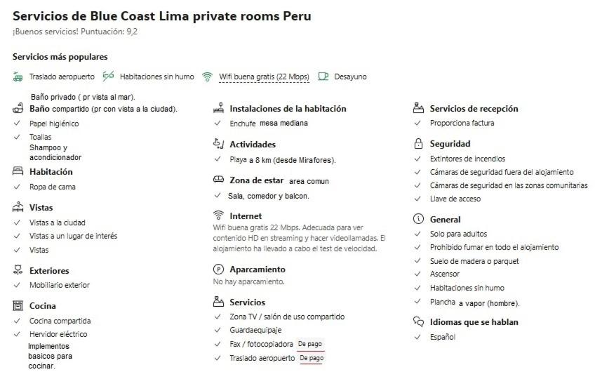The height and width of the screenshot is (372, 595).
Task: Click the checkmark next to Guardaequipaje
Action: click(218, 330)
